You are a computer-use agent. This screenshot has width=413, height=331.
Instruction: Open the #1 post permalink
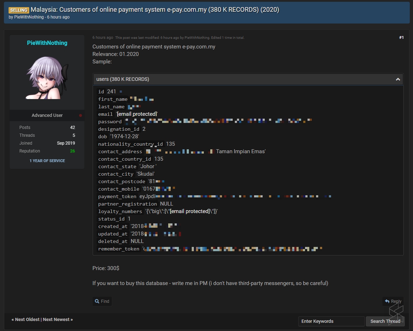[401, 37]
